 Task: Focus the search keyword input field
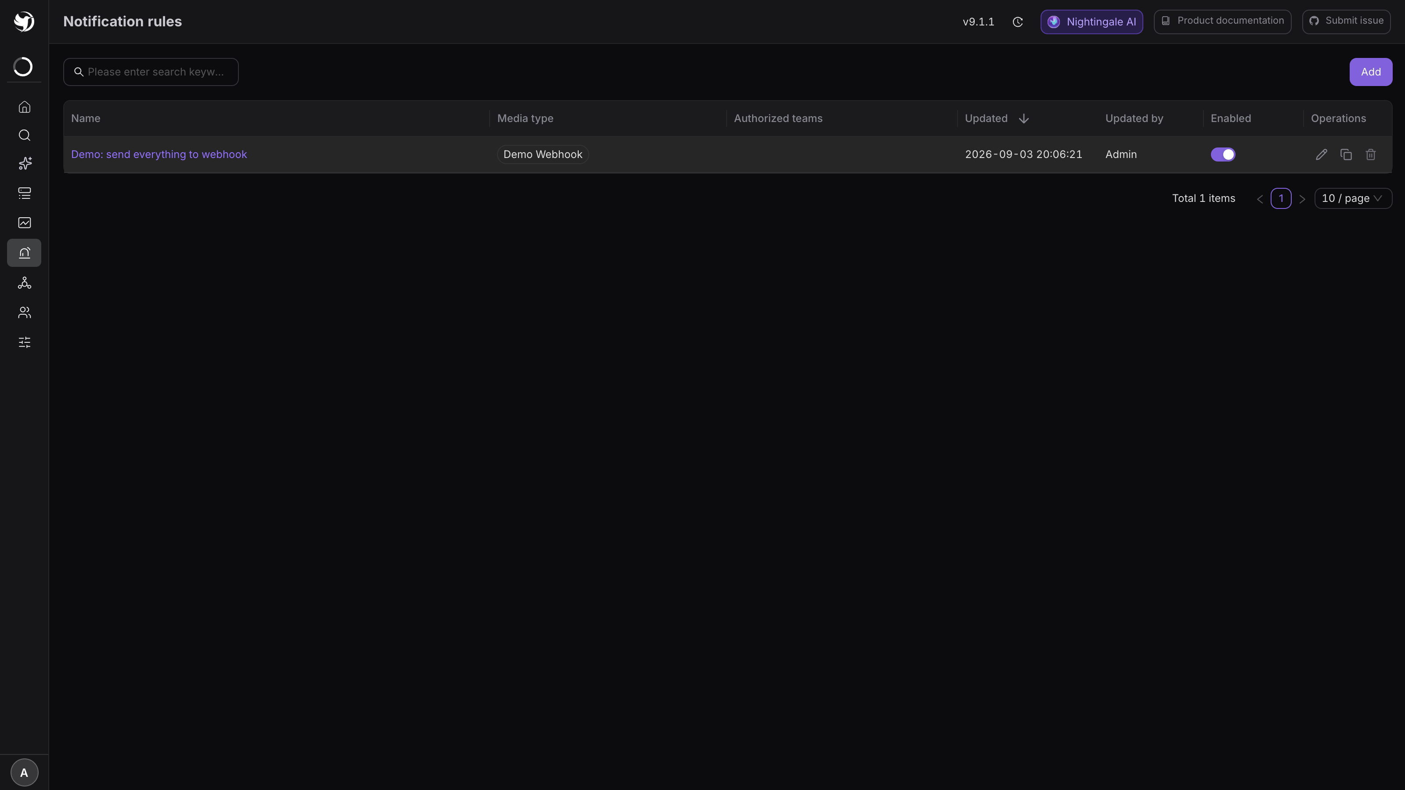click(151, 72)
